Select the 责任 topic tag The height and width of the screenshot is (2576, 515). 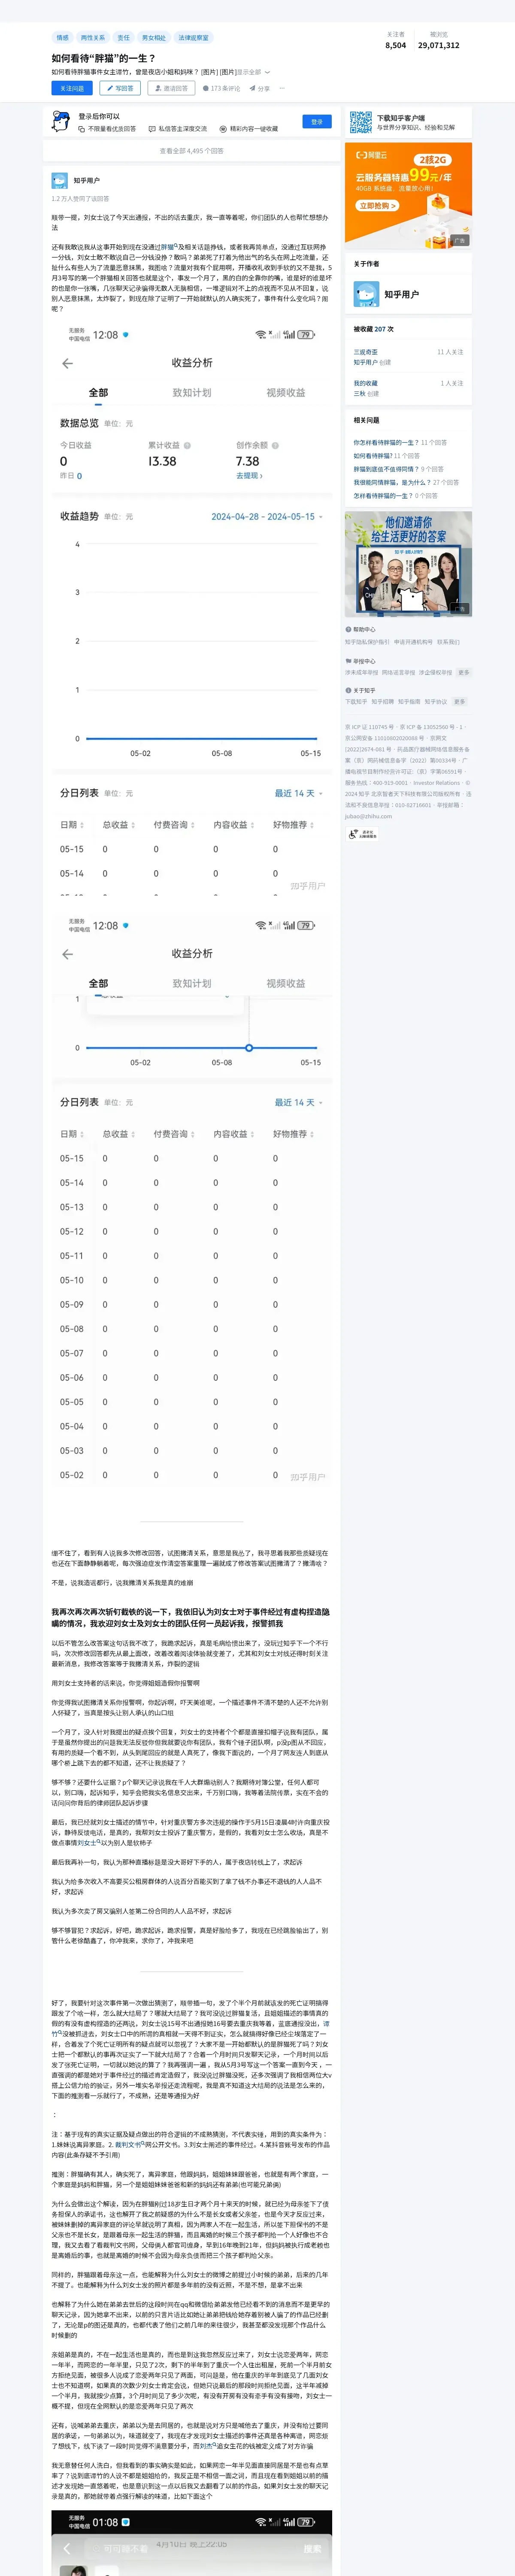(124, 38)
